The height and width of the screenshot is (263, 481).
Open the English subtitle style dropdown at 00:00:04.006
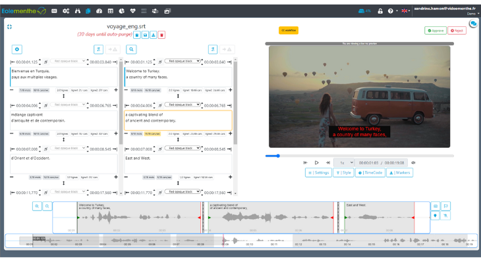pos(183,105)
